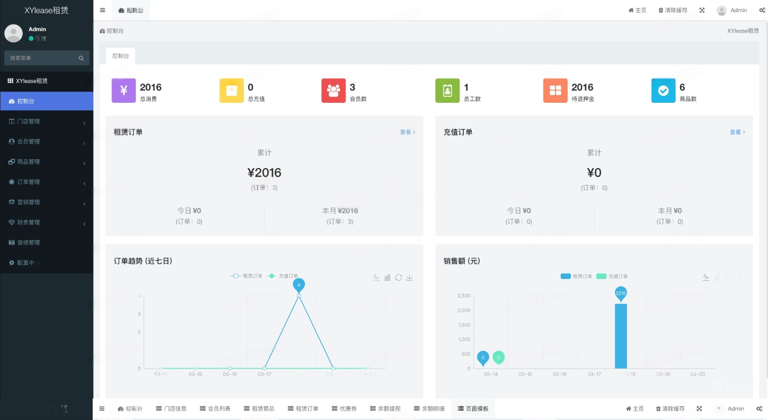
Task: Select 控制台 in the sidebar
Action: pyautogui.click(x=47, y=101)
